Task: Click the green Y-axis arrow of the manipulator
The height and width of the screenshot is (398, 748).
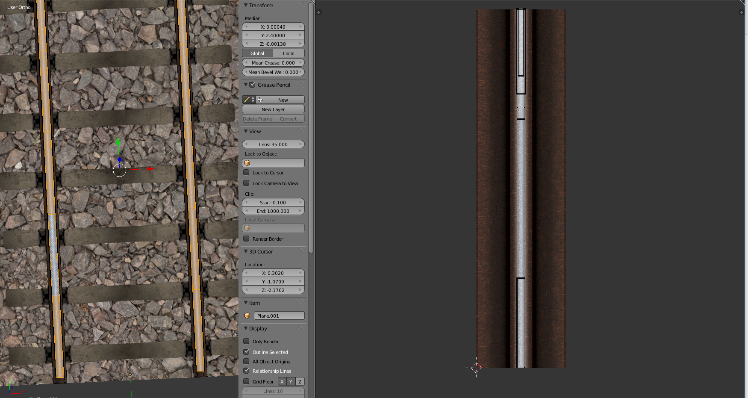Action: (118, 142)
